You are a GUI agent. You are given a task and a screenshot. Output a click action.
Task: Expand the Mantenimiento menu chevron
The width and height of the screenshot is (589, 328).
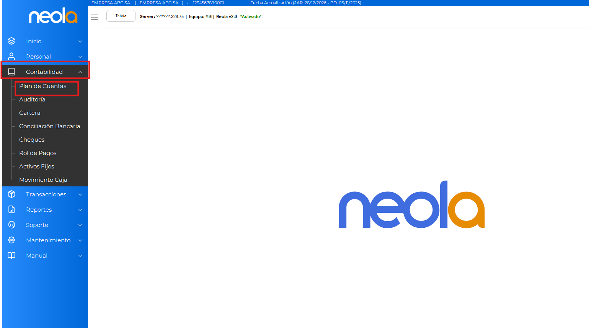coord(80,240)
